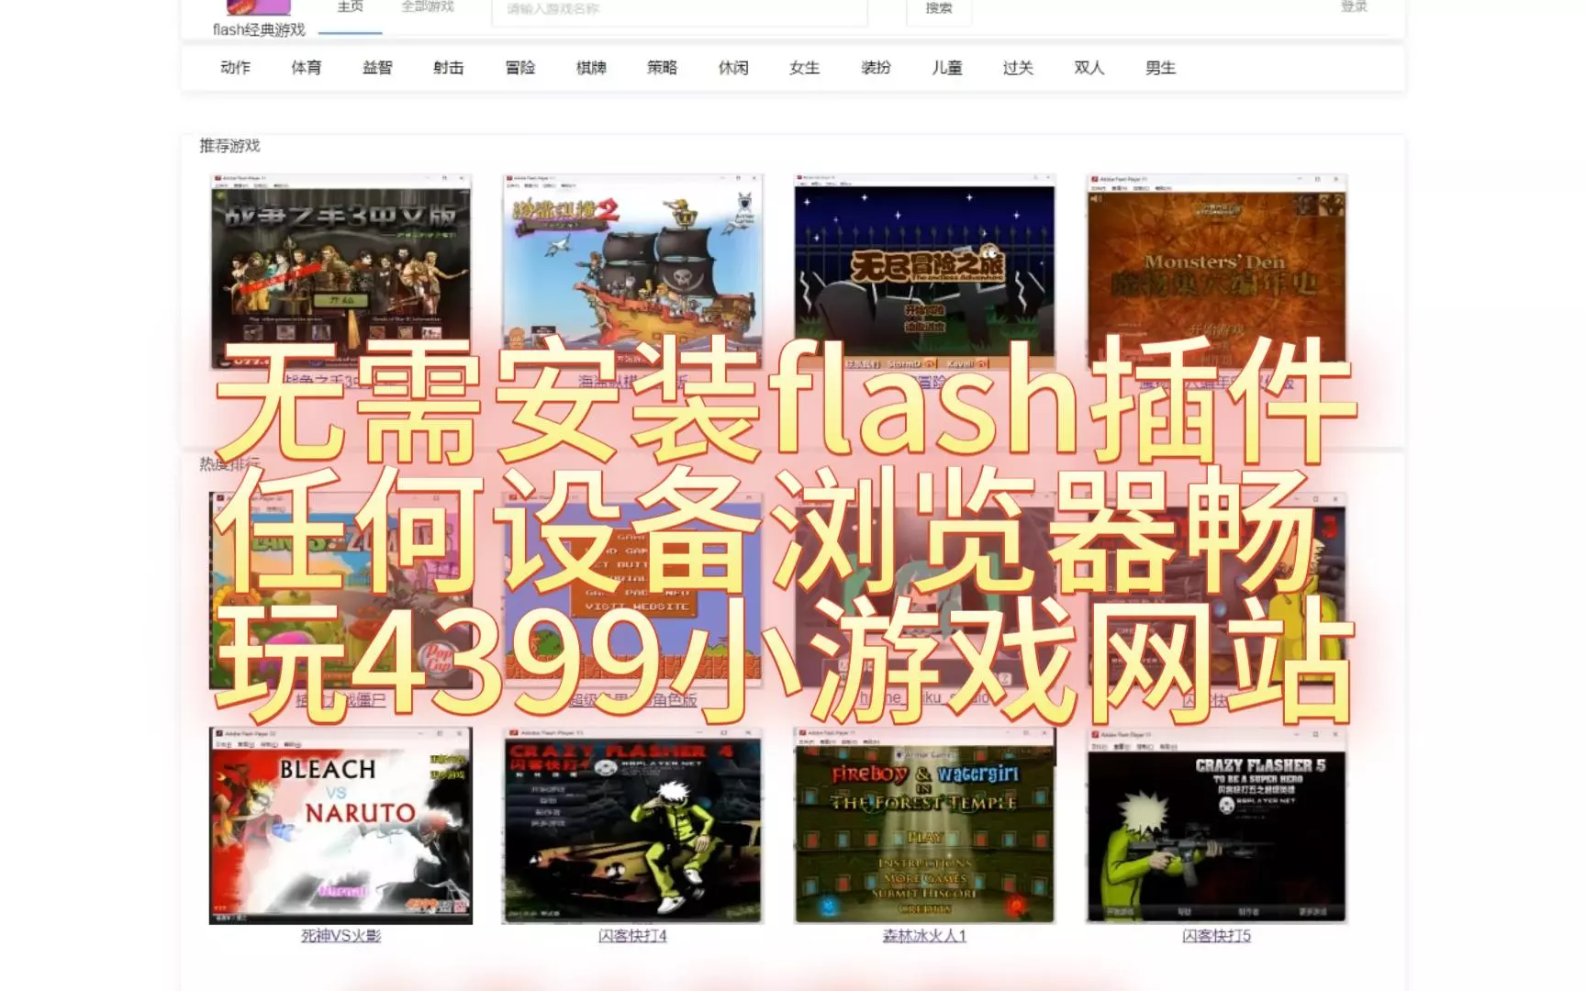Open the Fireboy & Watergirl thumbnail

tap(924, 825)
